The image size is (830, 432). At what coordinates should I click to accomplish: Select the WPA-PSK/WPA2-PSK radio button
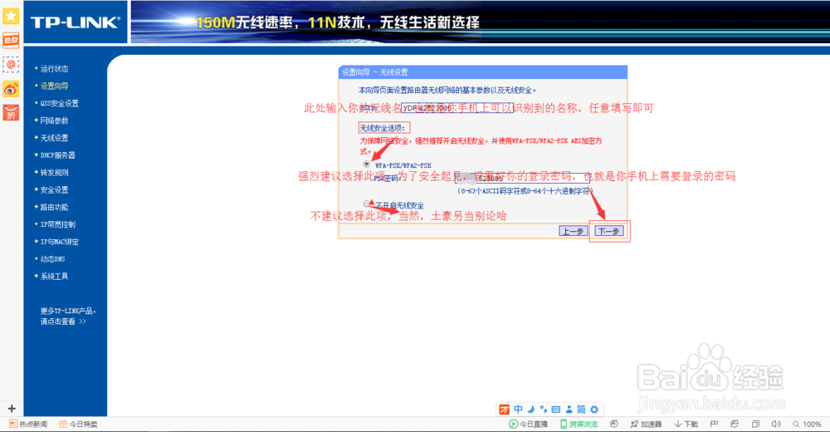click(366, 164)
